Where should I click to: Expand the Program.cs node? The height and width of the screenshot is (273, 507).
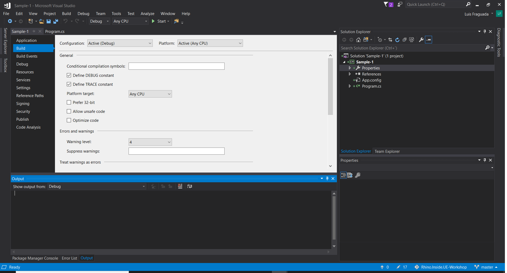(x=350, y=86)
